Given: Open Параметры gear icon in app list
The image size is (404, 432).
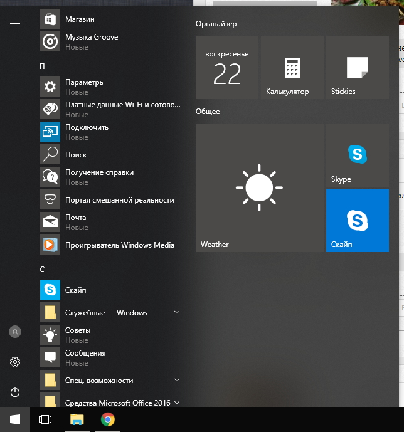Looking at the screenshot, I should click(x=50, y=87).
